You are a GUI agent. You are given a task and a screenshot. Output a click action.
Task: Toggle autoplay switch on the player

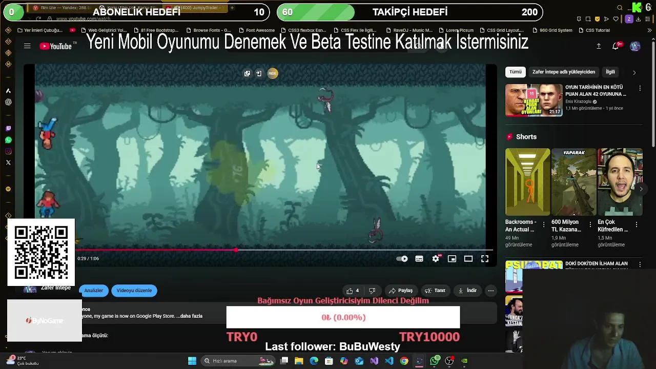click(x=402, y=259)
